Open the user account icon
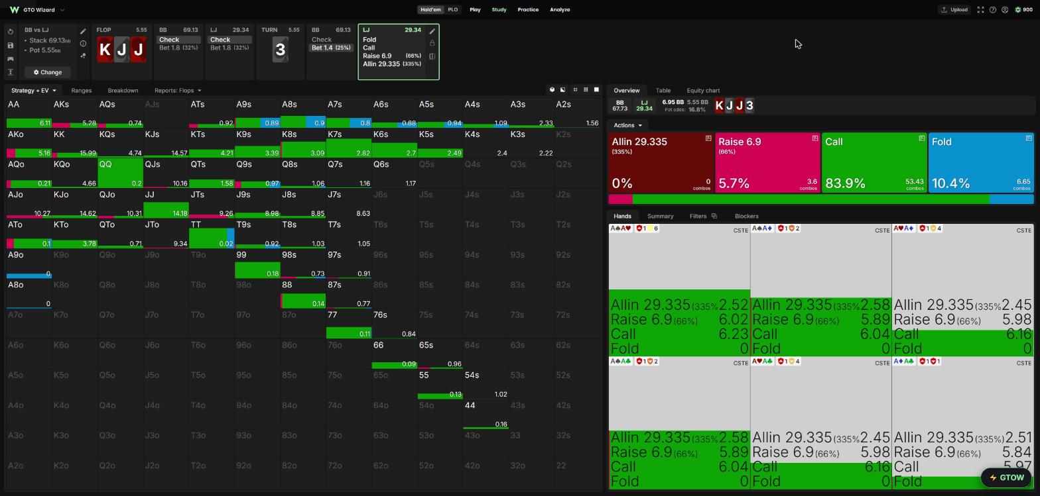Screen dimensions: 1040x496 1005,10
